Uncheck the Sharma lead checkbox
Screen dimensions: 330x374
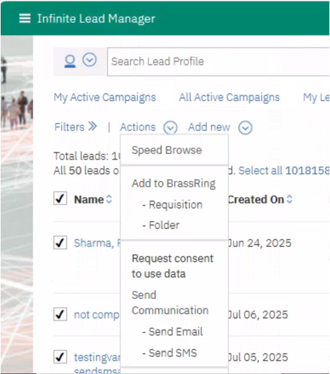click(x=60, y=242)
